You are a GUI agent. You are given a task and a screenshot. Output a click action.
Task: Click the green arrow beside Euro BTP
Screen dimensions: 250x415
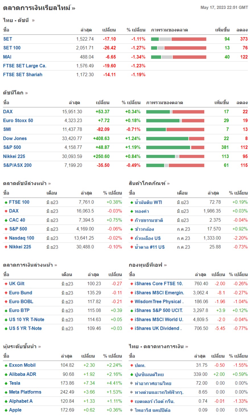pyautogui.click(x=6, y=311)
